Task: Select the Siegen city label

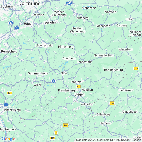Action: [x=79, y=94]
